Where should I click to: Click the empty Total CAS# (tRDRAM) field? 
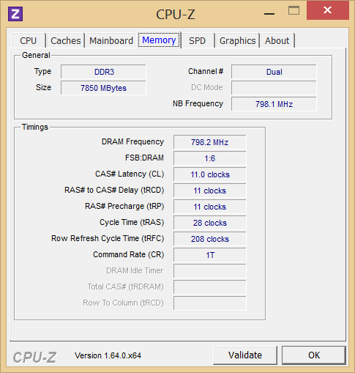point(210,287)
